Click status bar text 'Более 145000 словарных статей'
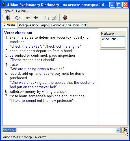The height and width of the screenshot is (141, 130). point(25,137)
